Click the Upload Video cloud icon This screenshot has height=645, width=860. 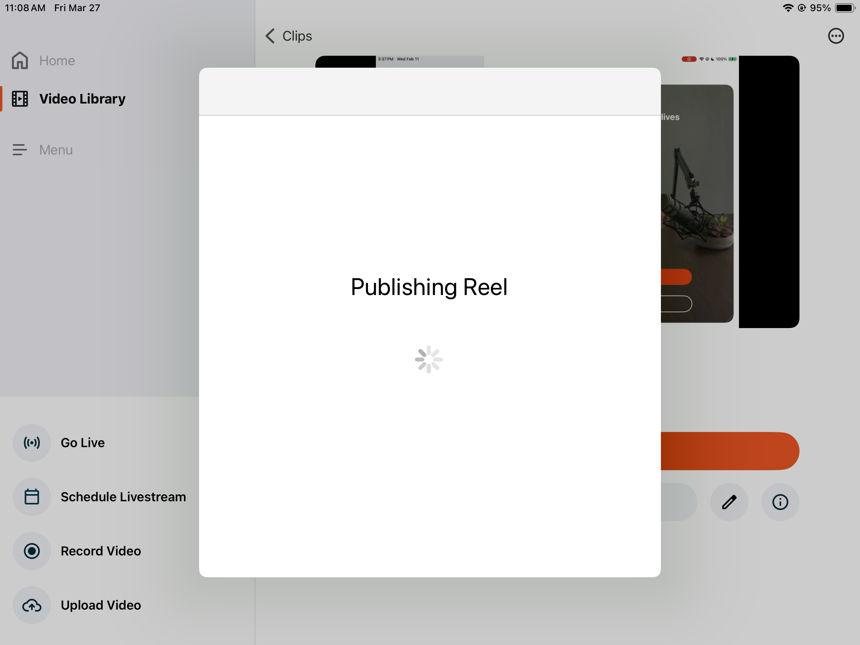pyautogui.click(x=32, y=605)
